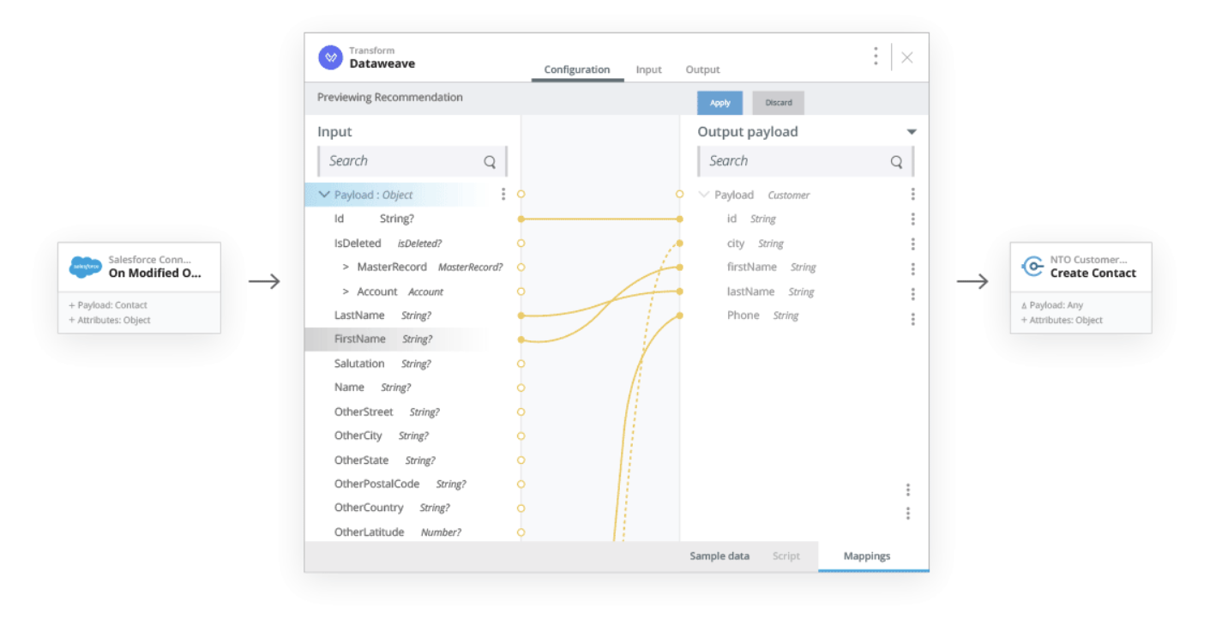Viewport: 1216px width, 631px height.
Task: Click the connector port beside input FirstName
Action: click(x=521, y=340)
